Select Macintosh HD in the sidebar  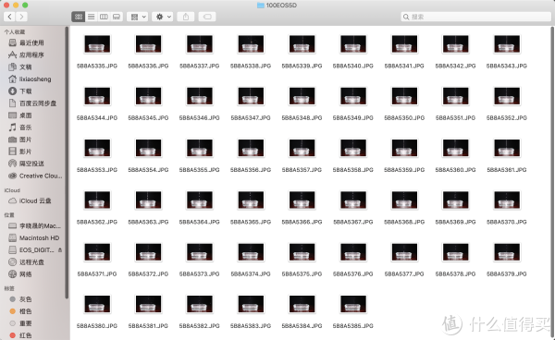point(35,237)
